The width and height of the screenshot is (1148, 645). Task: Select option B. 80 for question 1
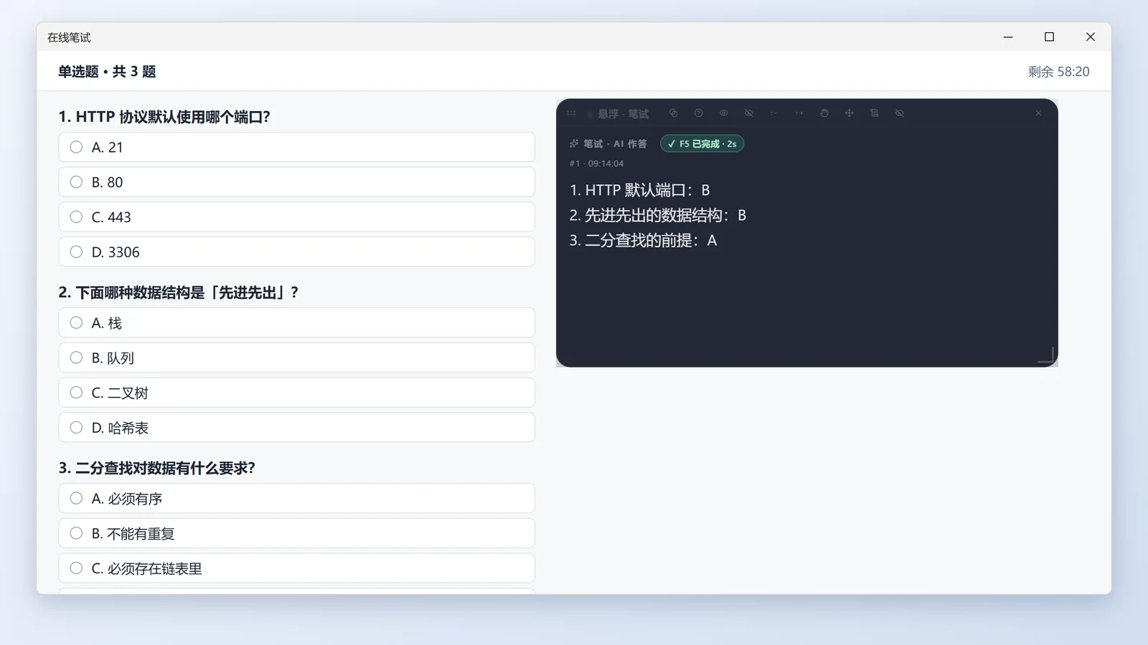pyautogui.click(x=297, y=182)
